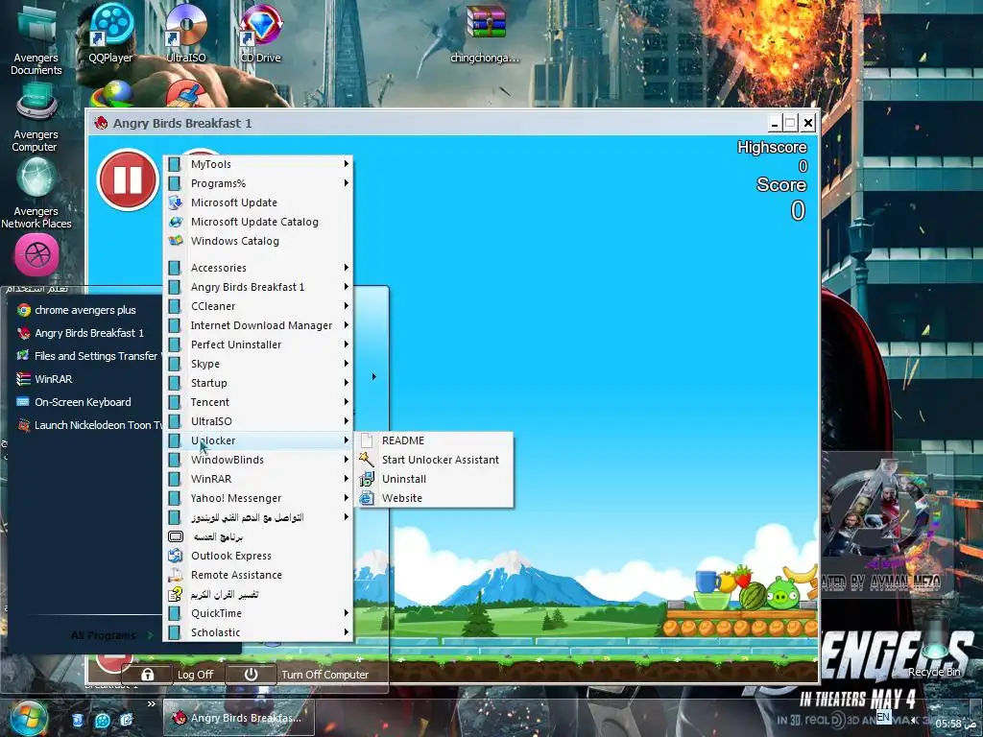Expand the CCleaner submenu
The width and height of the screenshot is (983, 737).
tap(258, 306)
